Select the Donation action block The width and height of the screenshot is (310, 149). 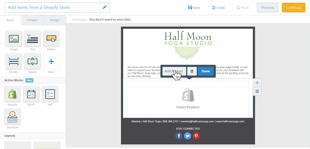click(x=12, y=117)
